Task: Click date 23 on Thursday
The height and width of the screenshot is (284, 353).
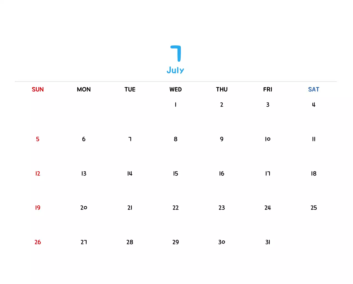Action: click(x=222, y=208)
